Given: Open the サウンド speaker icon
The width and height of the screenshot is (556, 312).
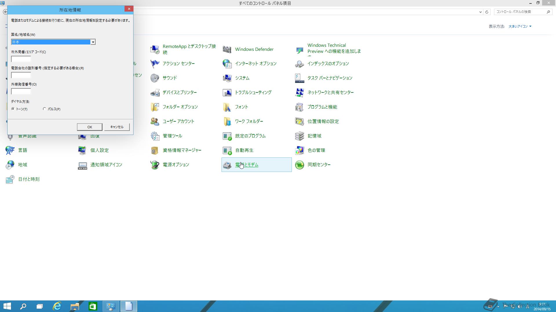Looking at the screenshot, I should point(155,78).
